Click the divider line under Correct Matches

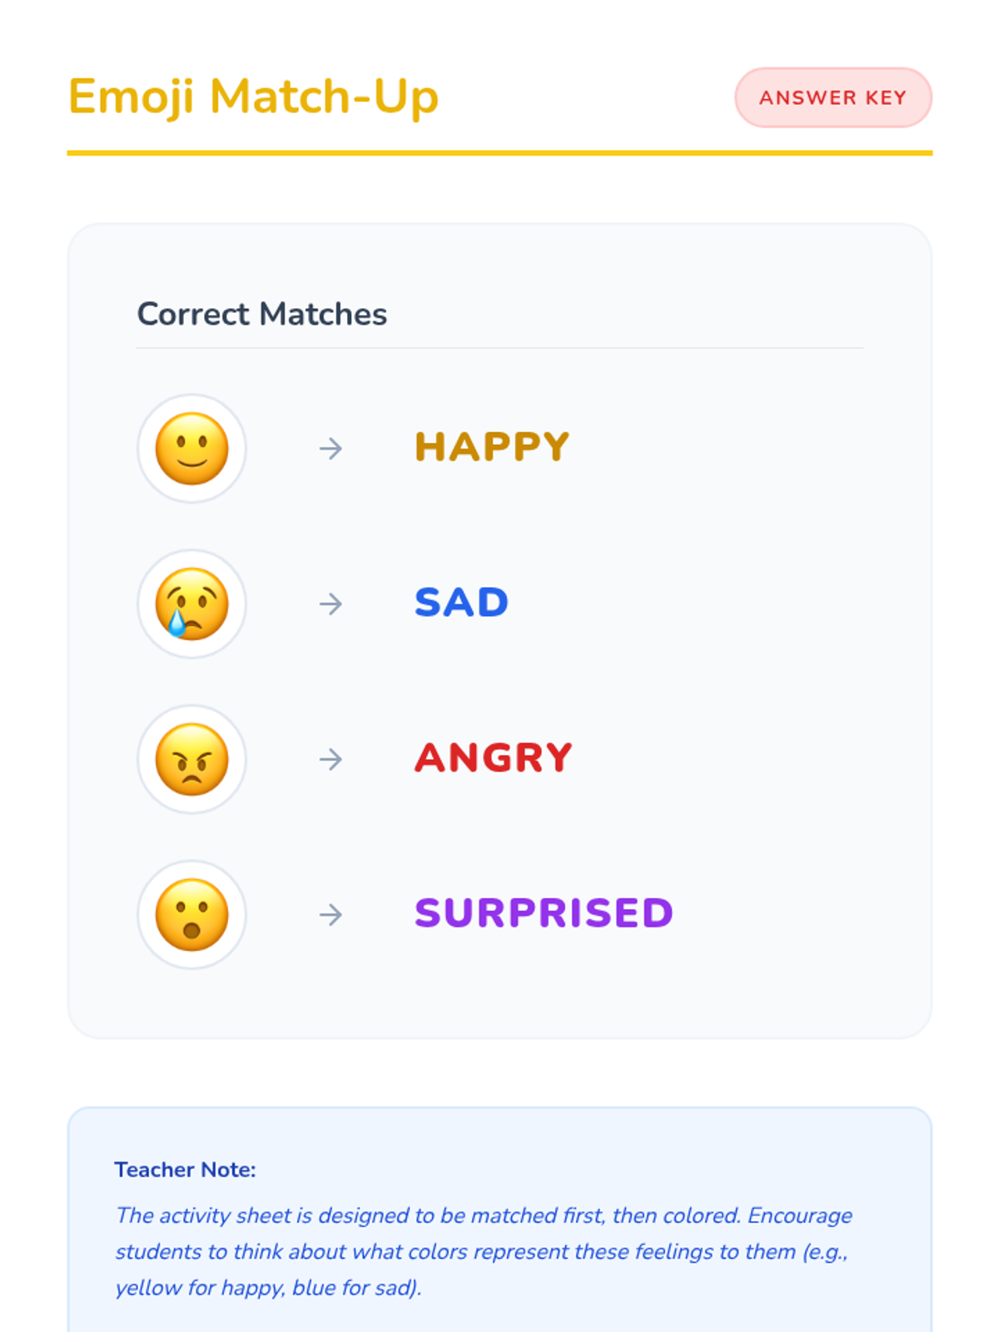pos(499,348)
